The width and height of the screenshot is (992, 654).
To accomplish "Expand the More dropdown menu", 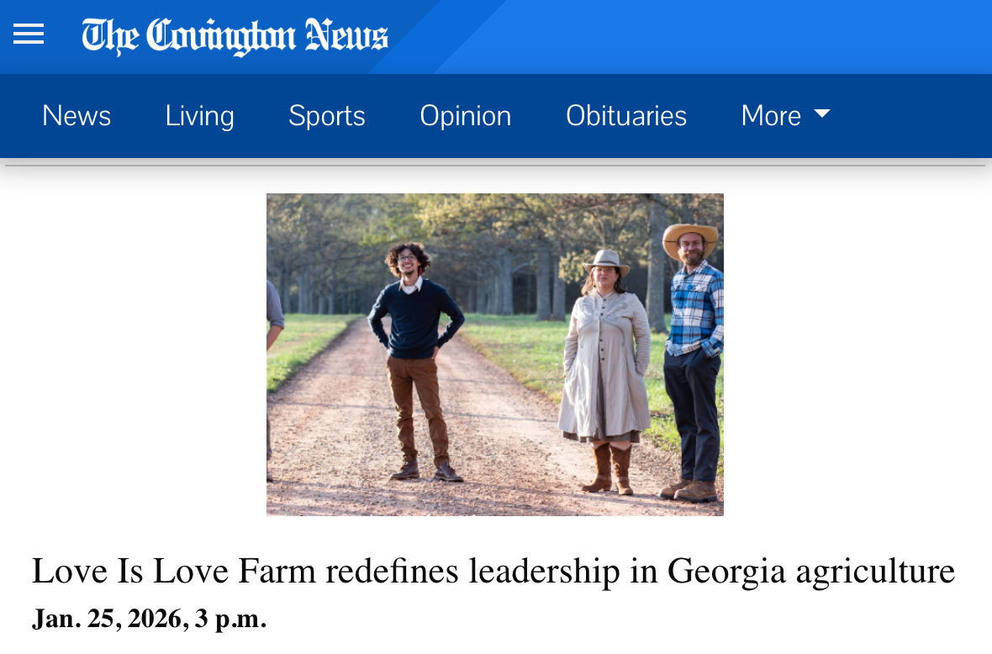I will coord(785,116).
